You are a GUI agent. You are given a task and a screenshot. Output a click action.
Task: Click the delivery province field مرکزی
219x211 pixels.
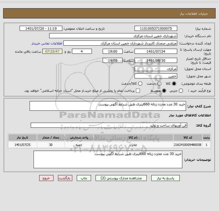click(x=156, y=69)
